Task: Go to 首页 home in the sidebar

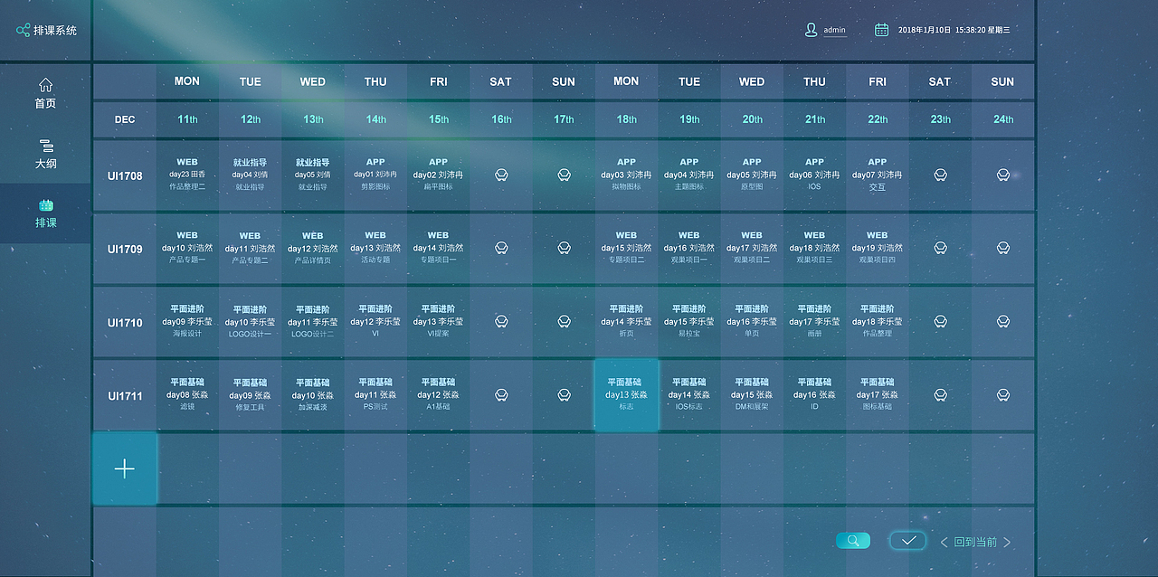Action: 45,94
